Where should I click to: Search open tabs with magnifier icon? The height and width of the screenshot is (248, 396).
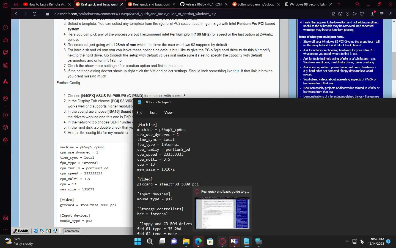pyautogui.click(x=357, y=4)
